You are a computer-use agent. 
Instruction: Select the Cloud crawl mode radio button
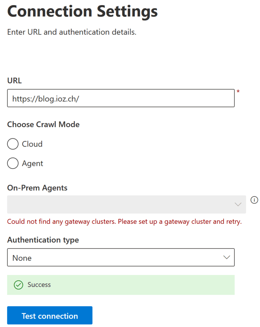tap(13, 144)
